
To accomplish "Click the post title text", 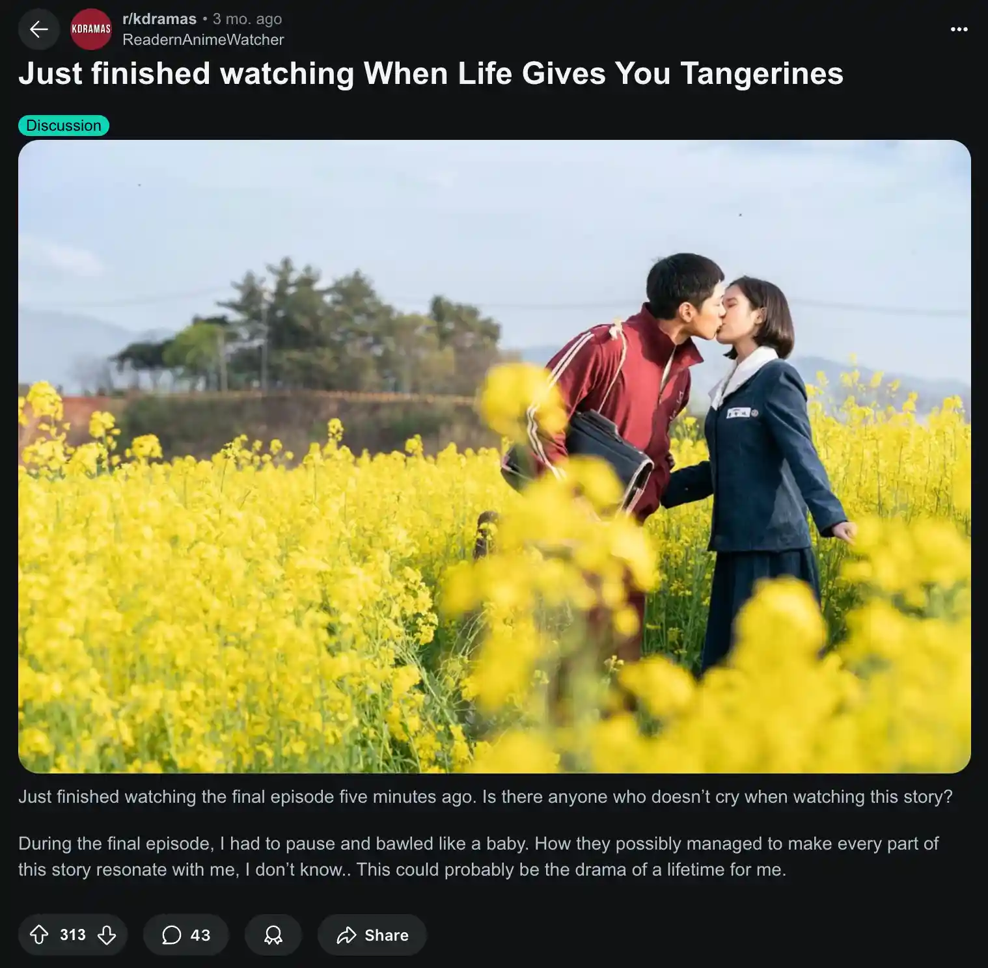I will [431, 74].
